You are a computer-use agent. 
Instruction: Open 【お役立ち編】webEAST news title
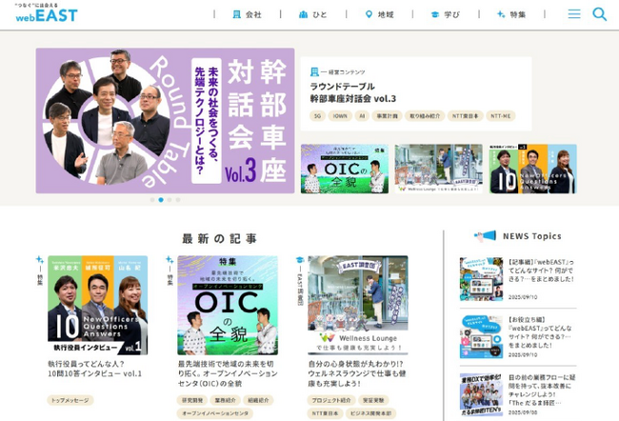pyautogui.click(x=540, y=332)
